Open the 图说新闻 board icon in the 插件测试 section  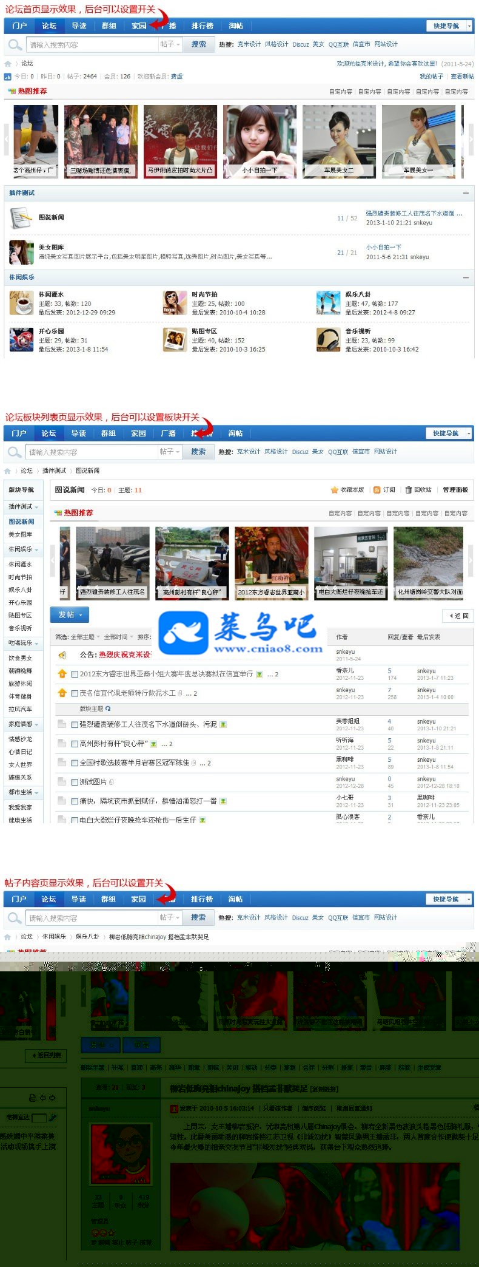pyautogui.click(x=21, y=217)
